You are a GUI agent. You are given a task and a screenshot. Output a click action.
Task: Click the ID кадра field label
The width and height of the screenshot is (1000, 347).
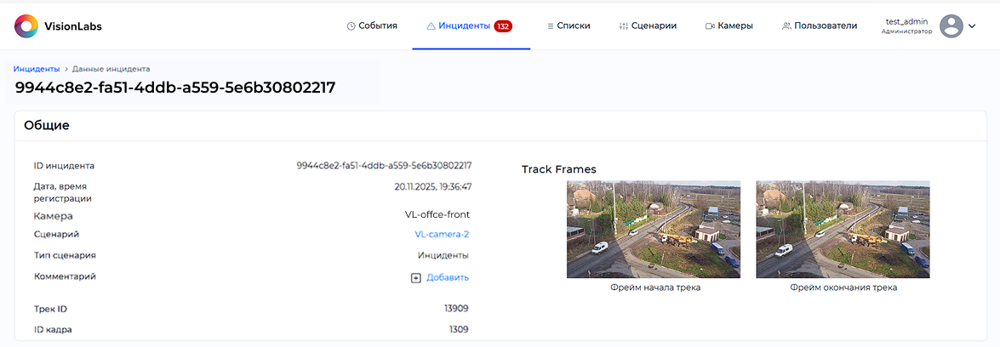click(53, 330)
